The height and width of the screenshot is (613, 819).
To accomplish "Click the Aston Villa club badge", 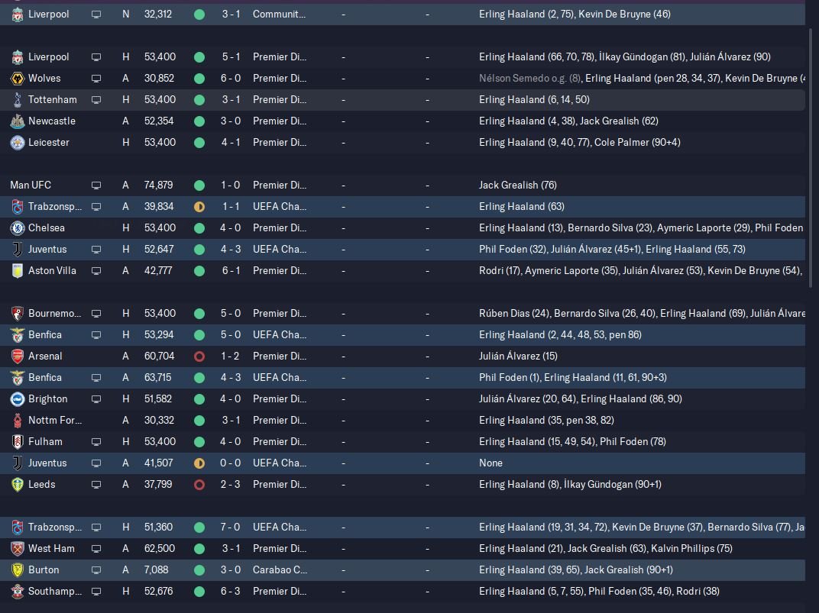I will tap(18, 271).
